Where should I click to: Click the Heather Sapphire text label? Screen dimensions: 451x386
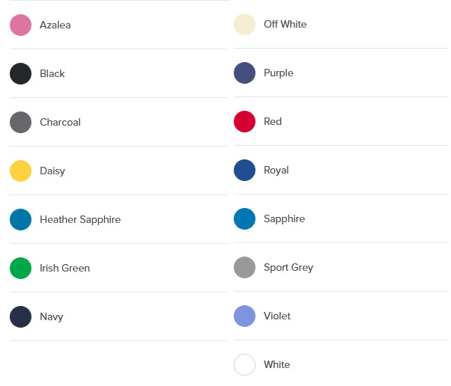80,220
